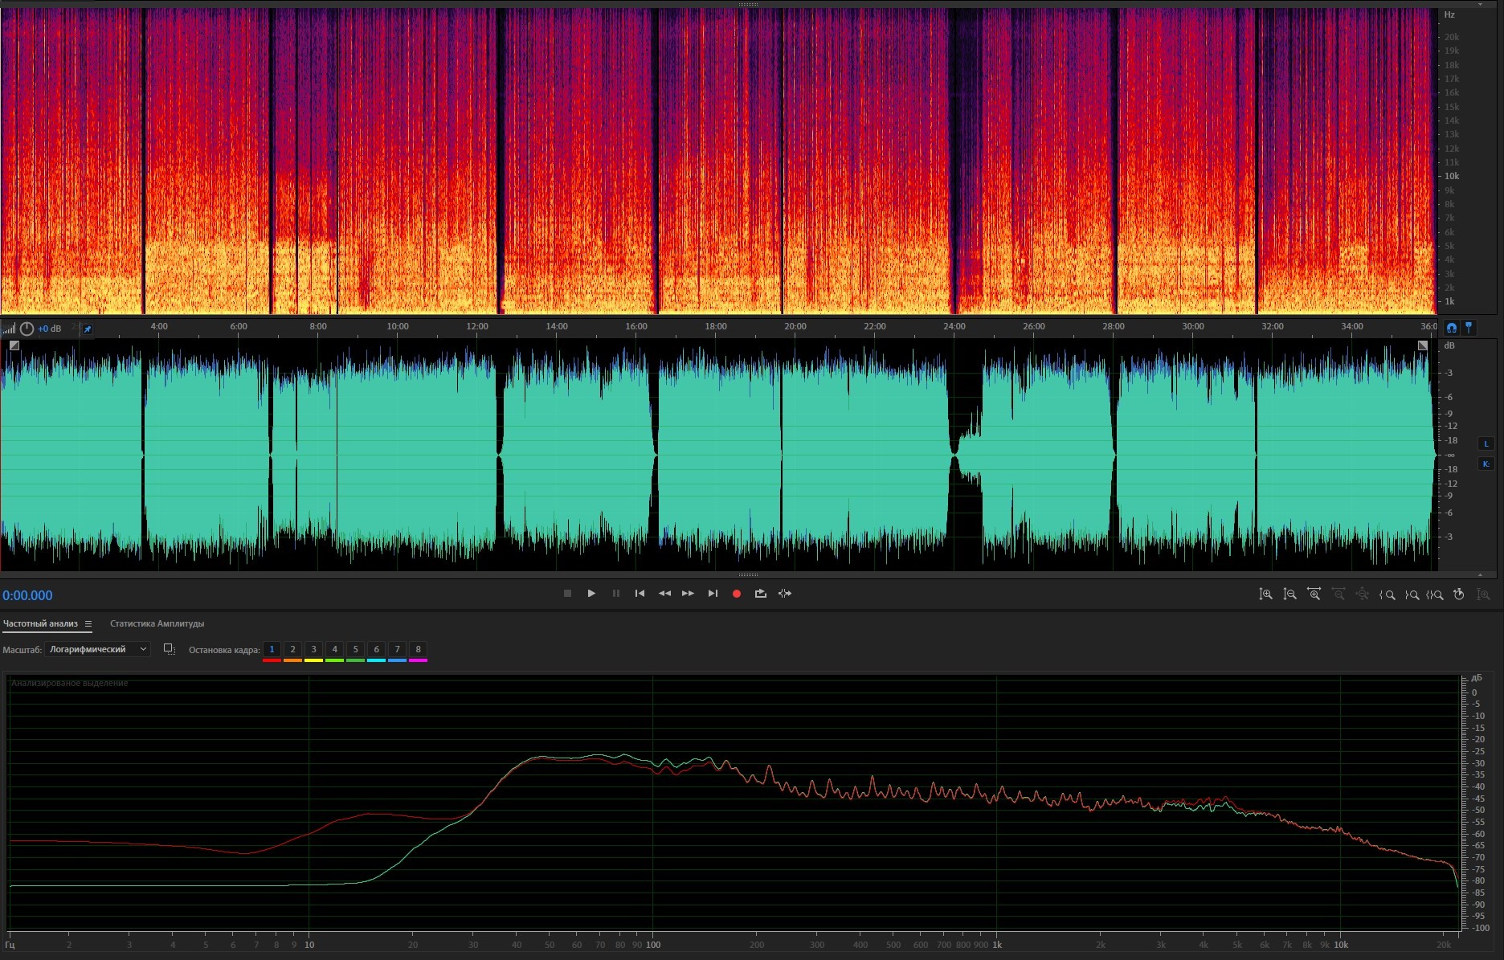Adjust the +0 dB volume knob

click(x=27, y=329)
